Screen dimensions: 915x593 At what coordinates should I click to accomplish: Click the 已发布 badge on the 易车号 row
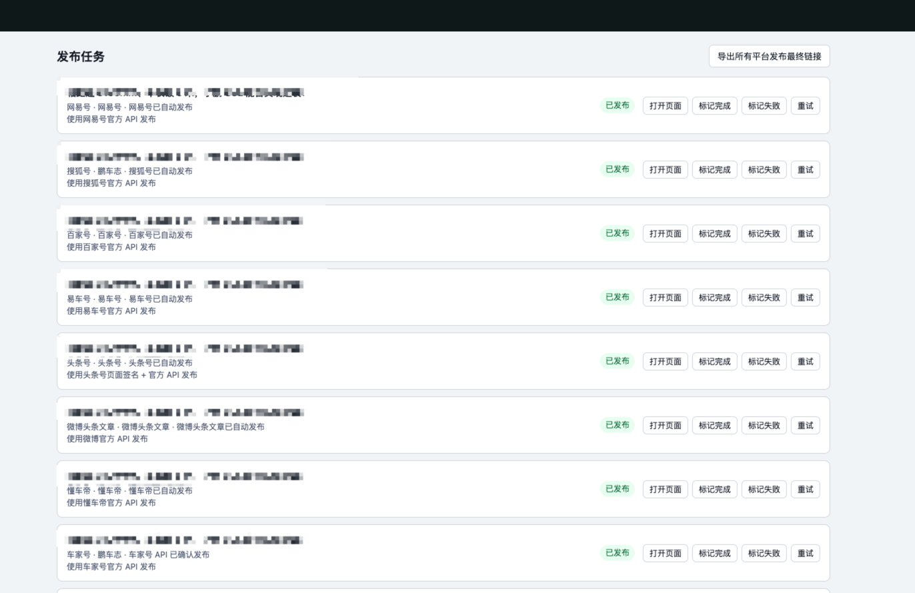point(617,297)
